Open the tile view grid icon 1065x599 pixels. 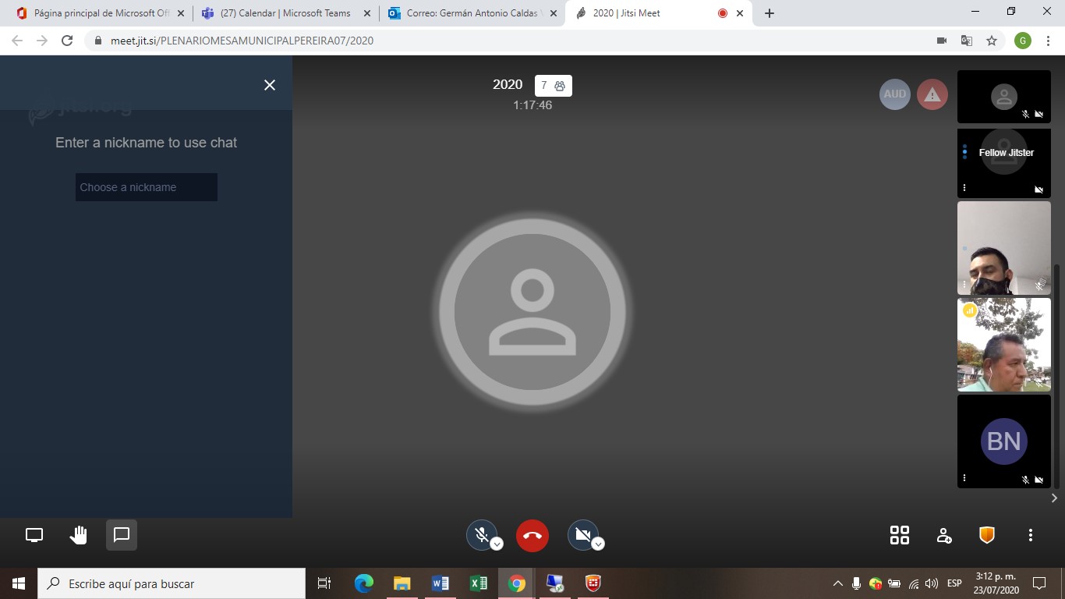[900, 535]
